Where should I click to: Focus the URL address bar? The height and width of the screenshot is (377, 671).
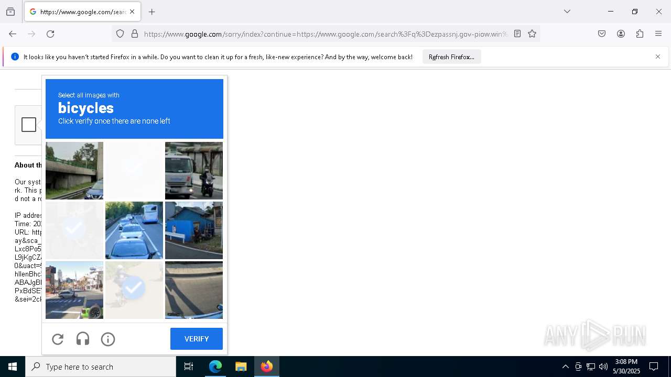tap(325, 34)
